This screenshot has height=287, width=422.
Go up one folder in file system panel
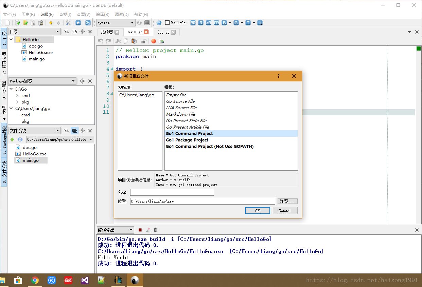pos(12,139)
